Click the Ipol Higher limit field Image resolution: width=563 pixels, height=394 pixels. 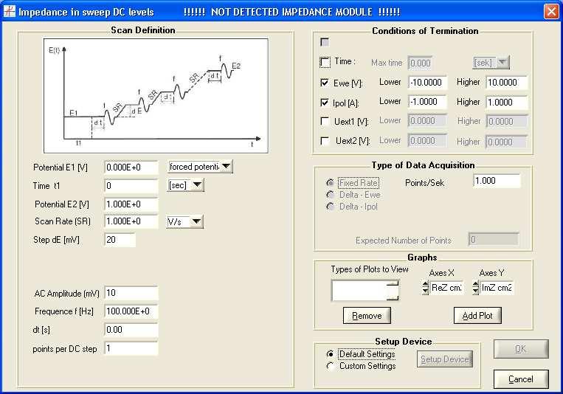(507, 103)
